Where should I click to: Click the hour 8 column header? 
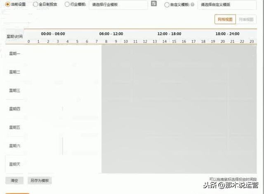[106, 41]
